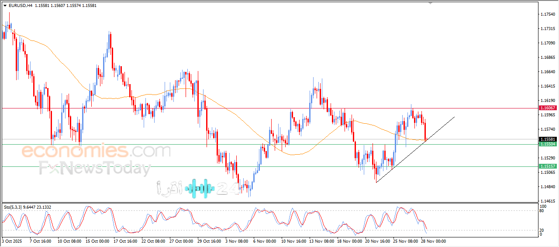Click the black 1.15581 current price label

pos(548,139)
